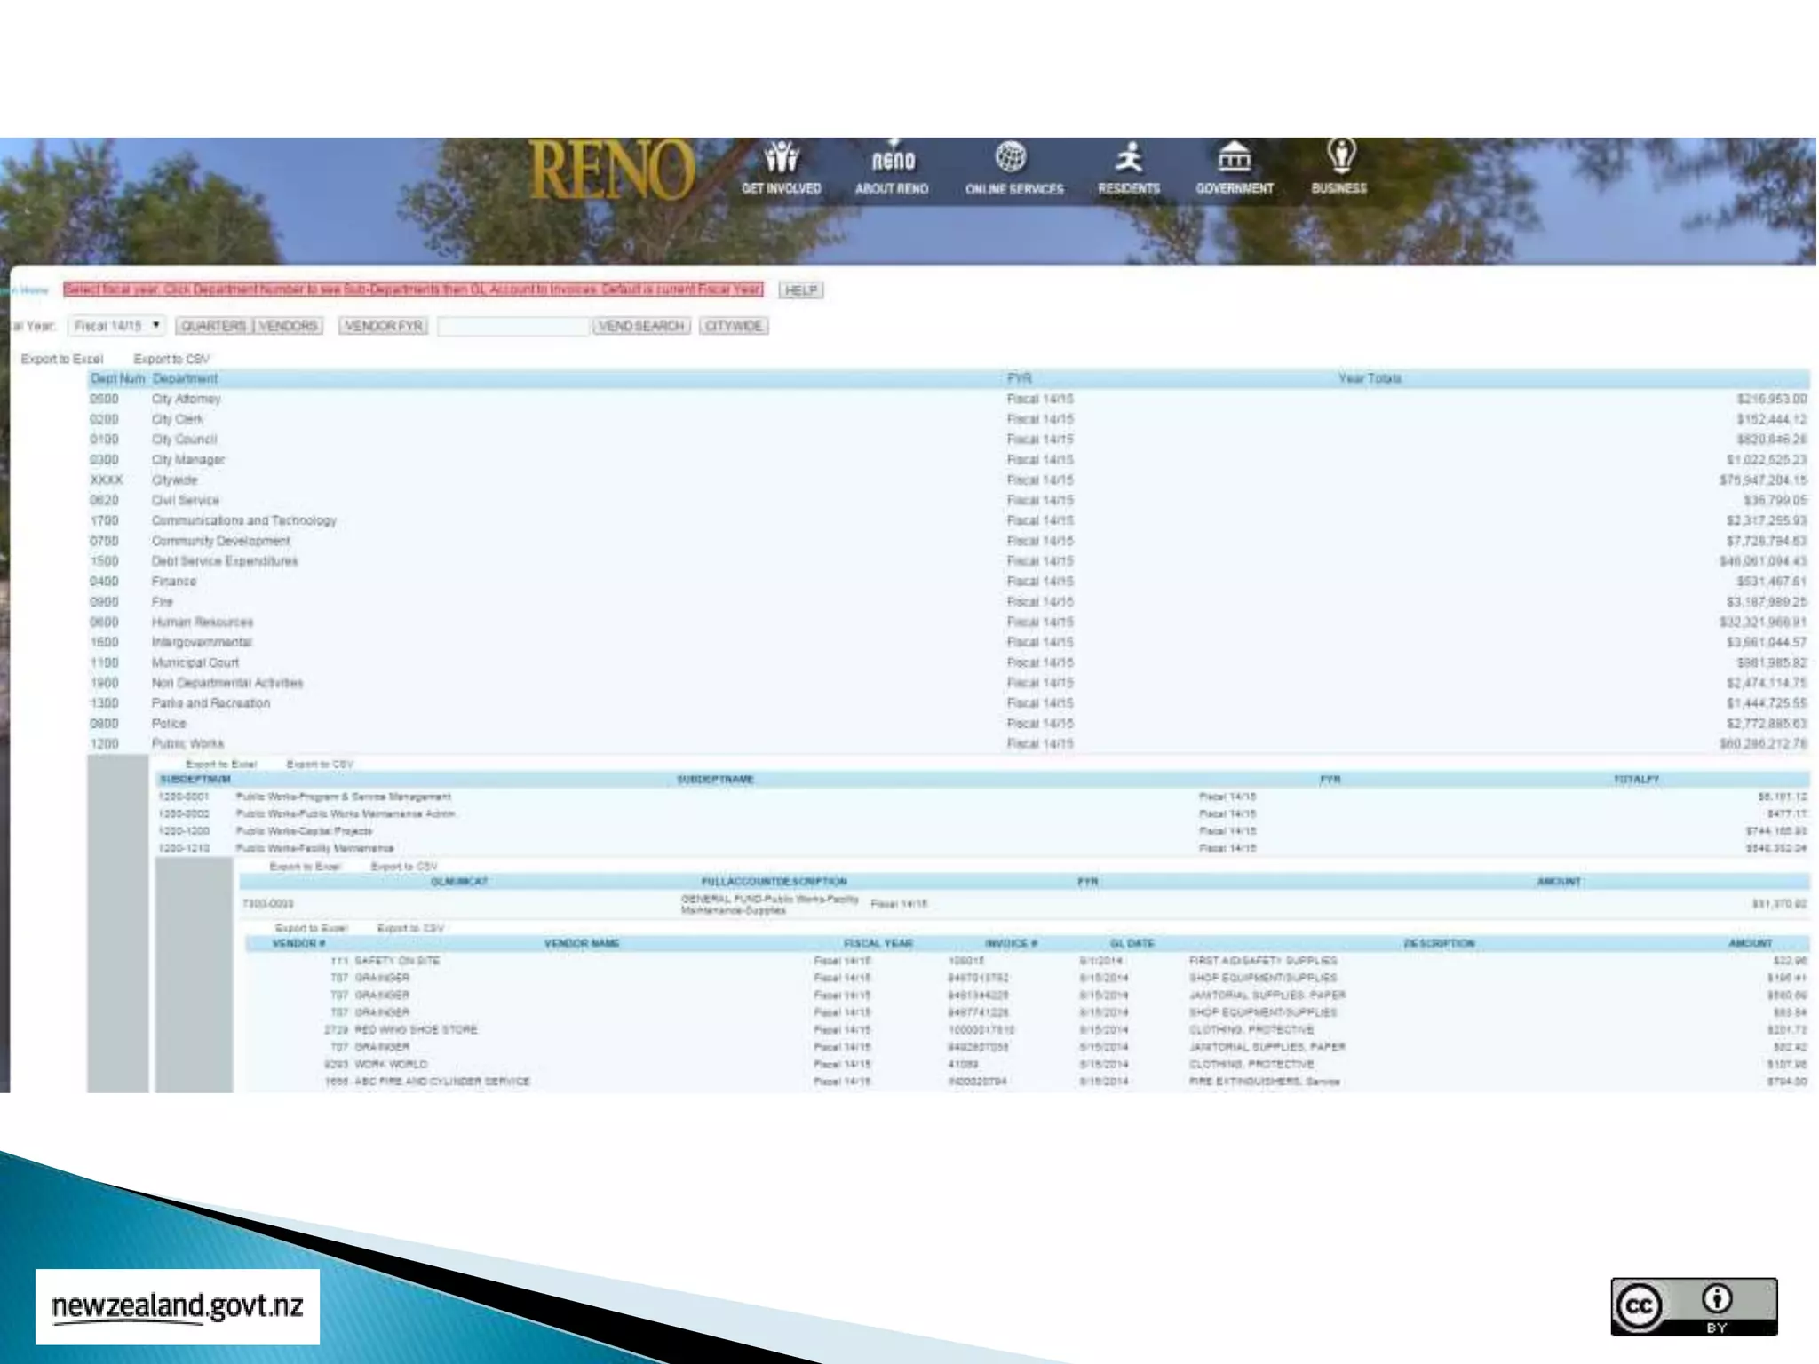Click the VEND SEARCH button

[641, 326]
